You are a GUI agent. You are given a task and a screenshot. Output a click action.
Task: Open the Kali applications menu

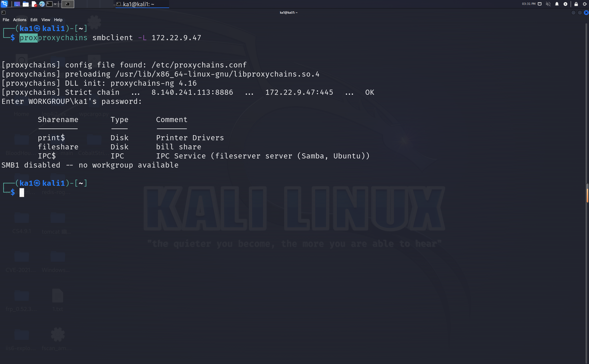click(x=4, y=4)
